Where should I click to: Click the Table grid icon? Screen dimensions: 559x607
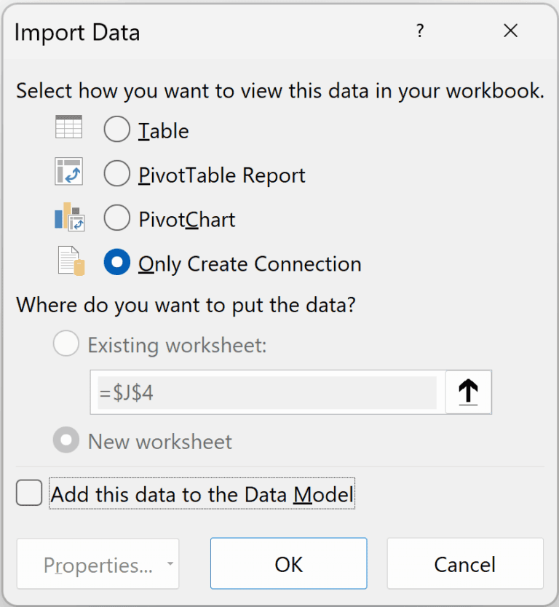tap(69, 127)
